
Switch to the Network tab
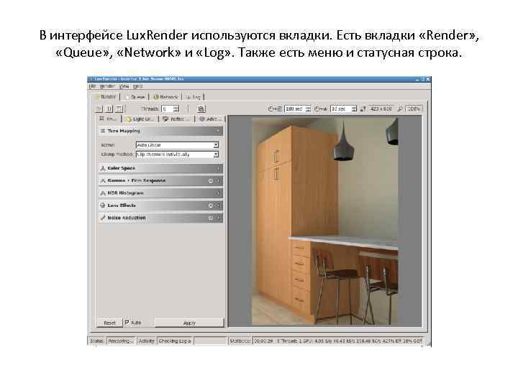(165, 97)
